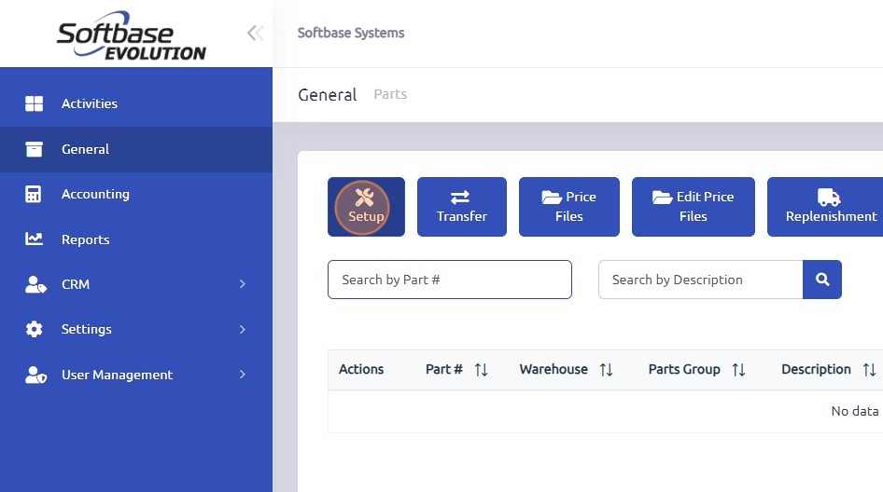The image size is (883, 492).
Task: Open Activities from the sidebar
Action: point(136,103)
